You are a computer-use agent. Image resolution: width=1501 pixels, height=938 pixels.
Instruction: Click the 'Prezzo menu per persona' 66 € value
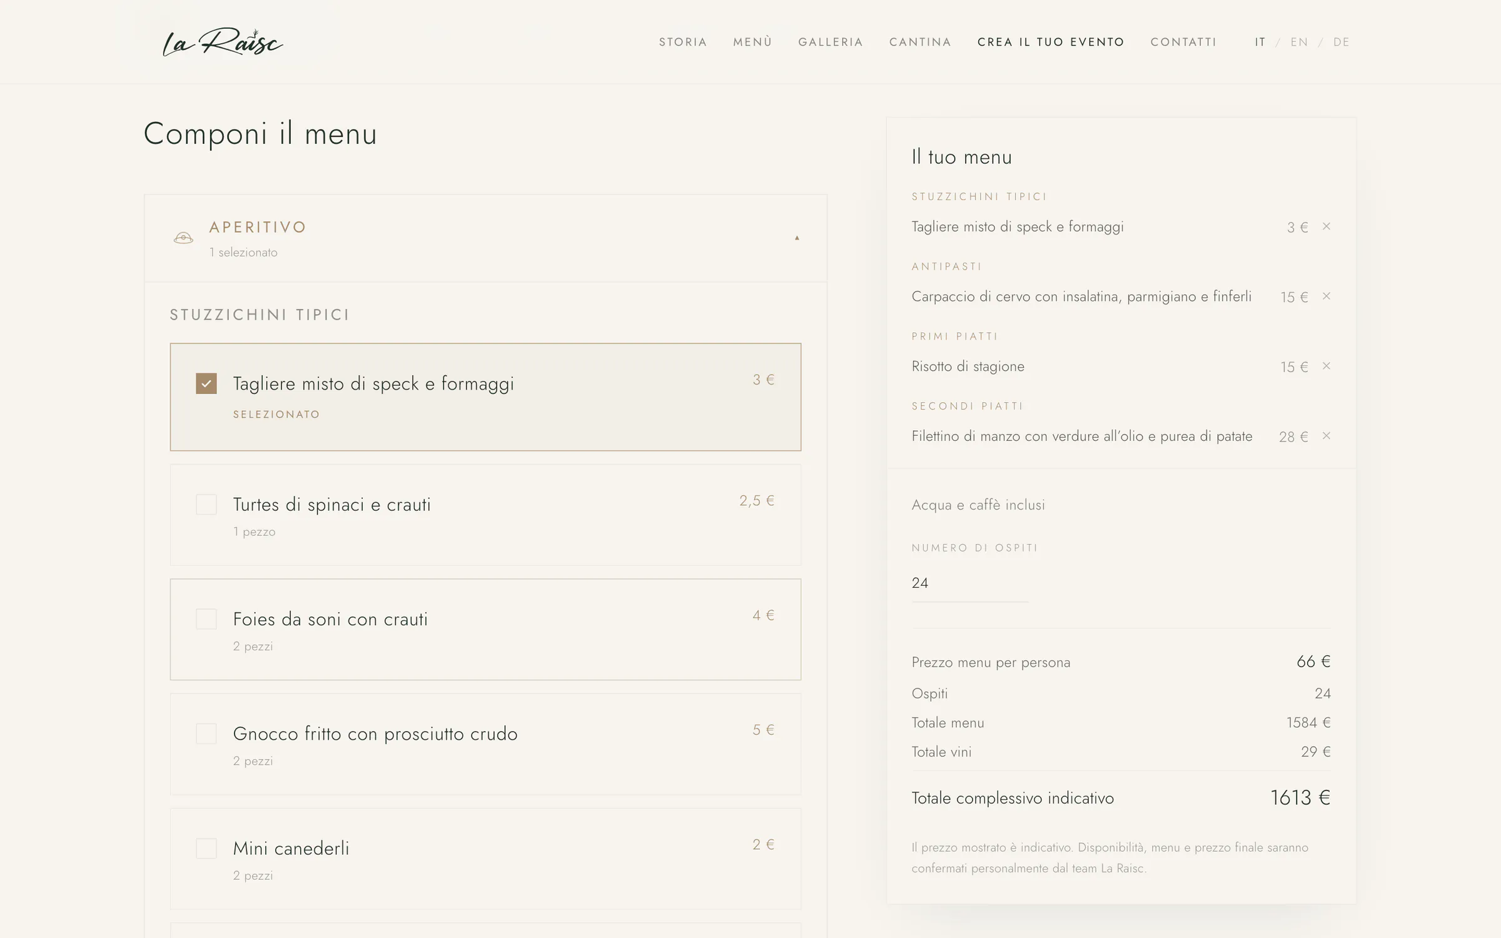[1313, 662]
